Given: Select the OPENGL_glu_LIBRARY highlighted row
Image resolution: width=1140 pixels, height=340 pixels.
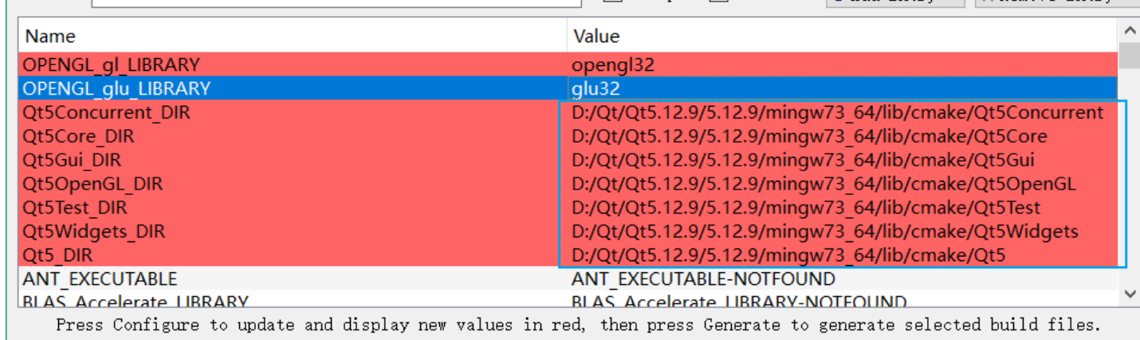Looking at the screenshot, I should pos(568,88).
